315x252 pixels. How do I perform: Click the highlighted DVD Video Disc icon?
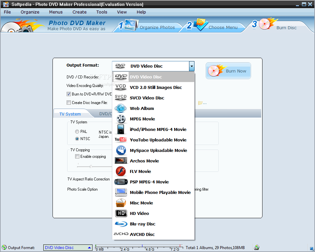121,77
